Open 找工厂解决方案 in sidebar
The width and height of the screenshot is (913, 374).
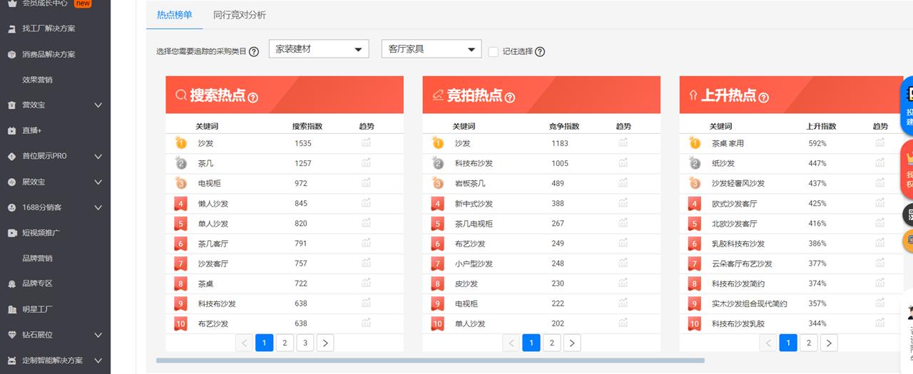[49, 28]
